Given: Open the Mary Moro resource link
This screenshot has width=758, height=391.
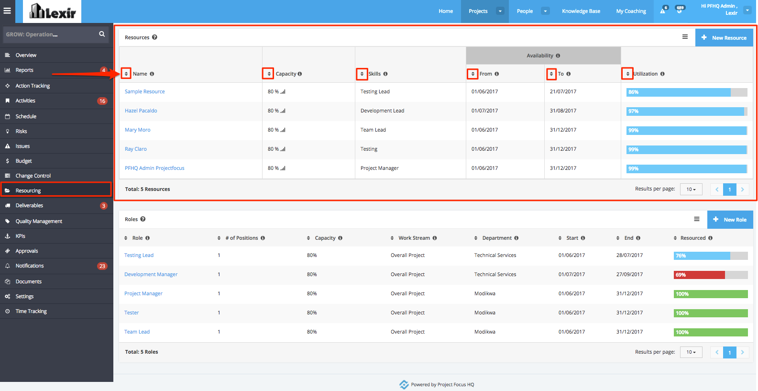Looking at the screenshot, I should [138, 130].
